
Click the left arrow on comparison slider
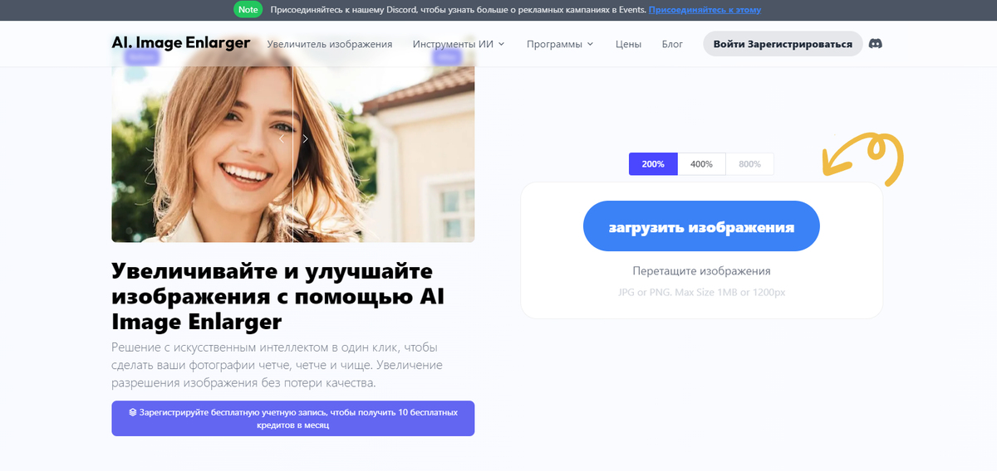pyautogui.click(x=282, y=138)
